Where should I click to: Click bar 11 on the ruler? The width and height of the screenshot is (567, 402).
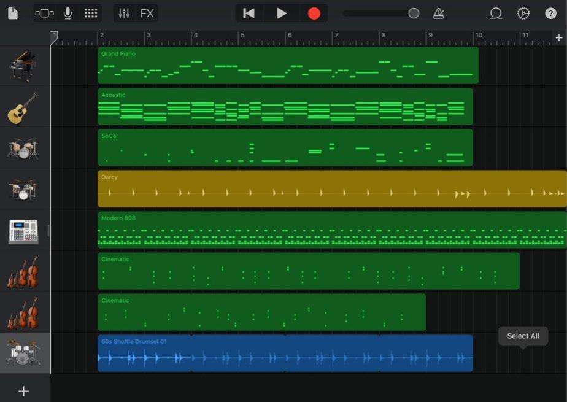[x=525, y=36]
